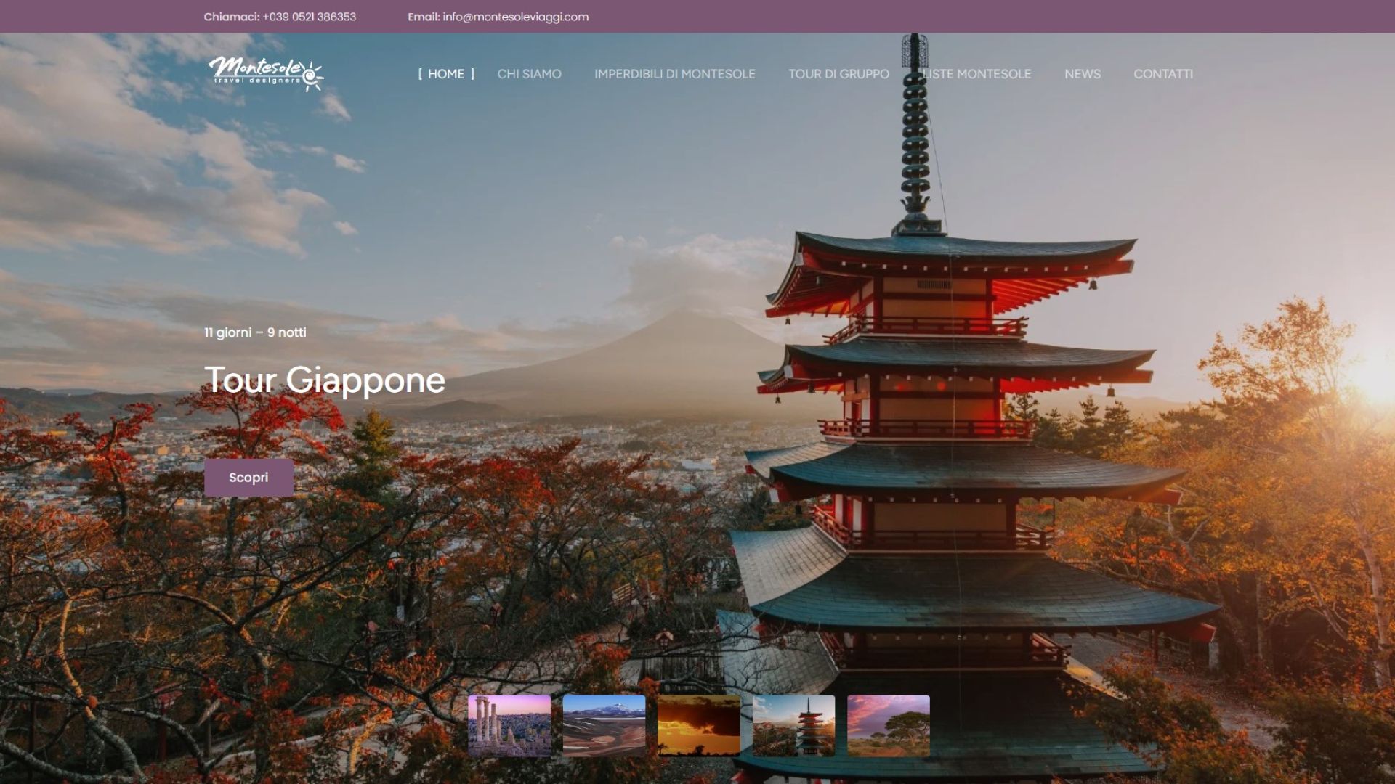This screenshot has width=1395, height=784.
Task: Open the HOME menu item
Action: (x=446, y=74)
